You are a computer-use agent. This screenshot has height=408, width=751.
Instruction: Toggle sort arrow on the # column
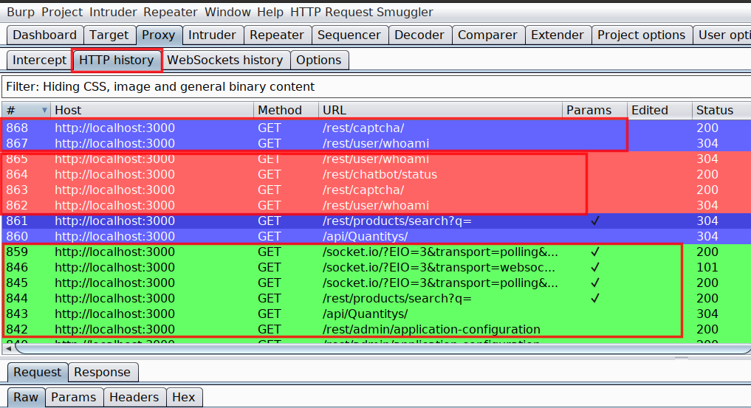point(44,110)
